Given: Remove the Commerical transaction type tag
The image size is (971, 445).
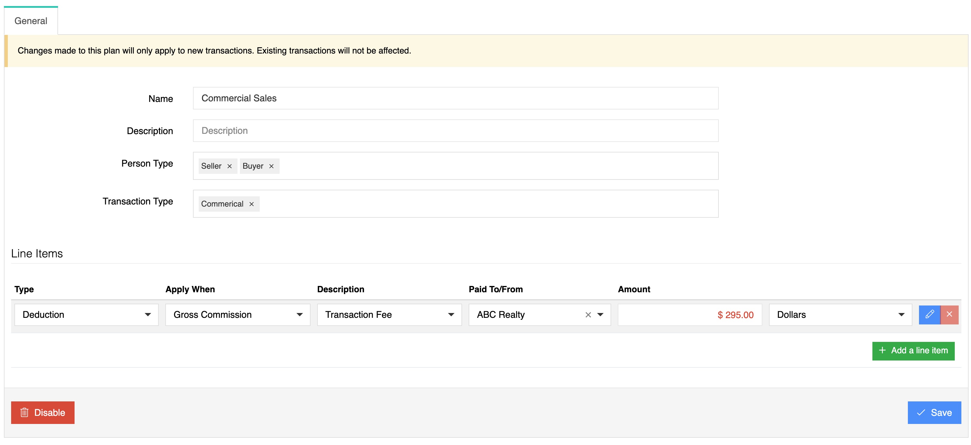Looking at the screenshot, I should [251, 204].
